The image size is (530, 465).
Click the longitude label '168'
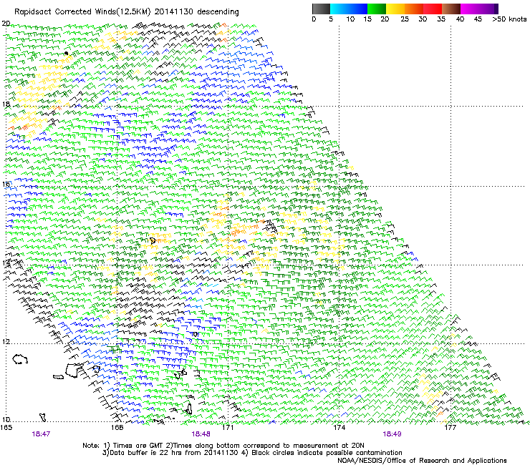(x=117, y=428)
